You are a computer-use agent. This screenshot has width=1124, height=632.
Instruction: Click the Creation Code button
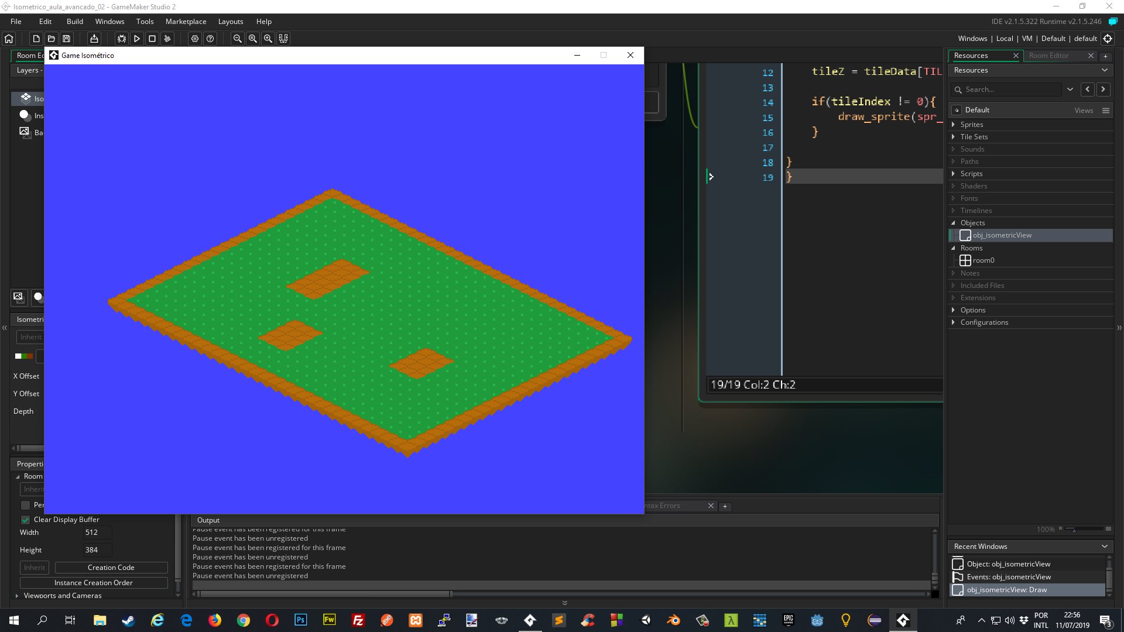tap(111, 566)
